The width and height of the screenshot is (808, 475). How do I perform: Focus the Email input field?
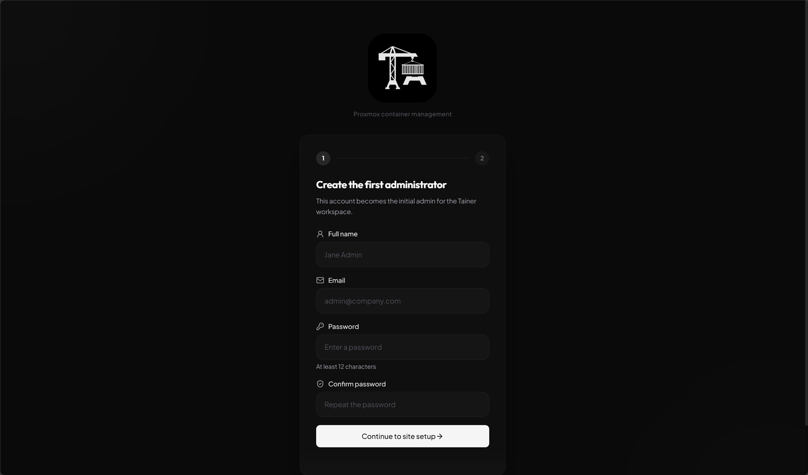pyautogui.click(x=402, y=301)
